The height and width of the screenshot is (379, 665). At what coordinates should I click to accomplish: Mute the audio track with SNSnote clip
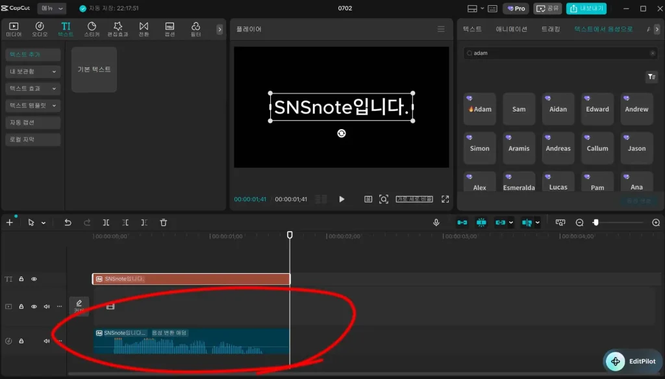47,341
